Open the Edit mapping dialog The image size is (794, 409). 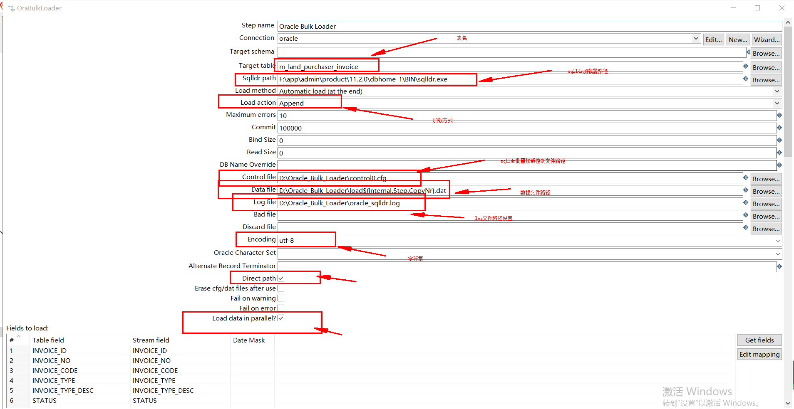coord(759,354)
